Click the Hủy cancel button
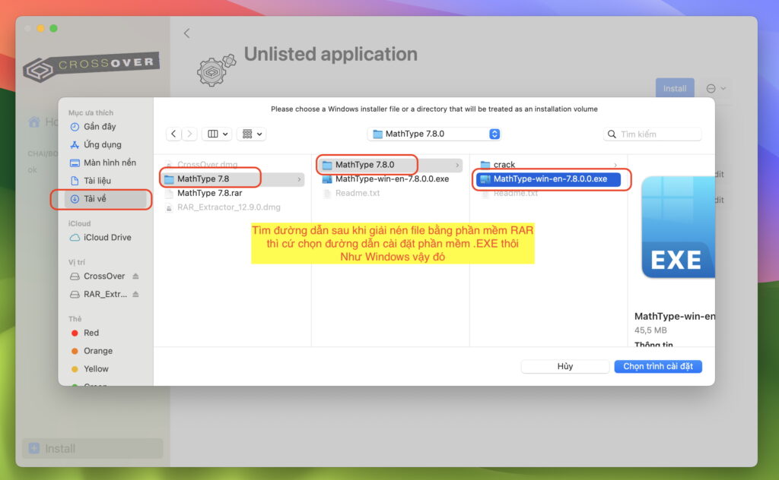This screenshot has height=480, width=779. (x=564, y=366)
